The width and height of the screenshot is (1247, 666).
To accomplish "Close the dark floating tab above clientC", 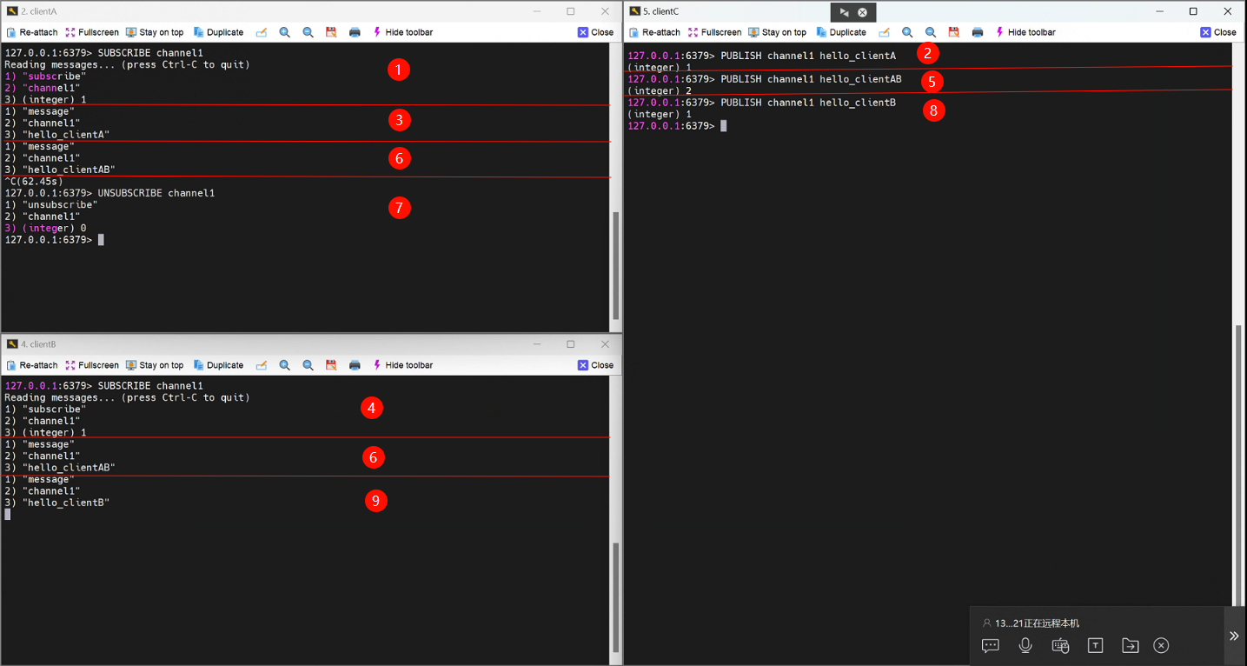I will pyautogui.click(x=863, y=12).
